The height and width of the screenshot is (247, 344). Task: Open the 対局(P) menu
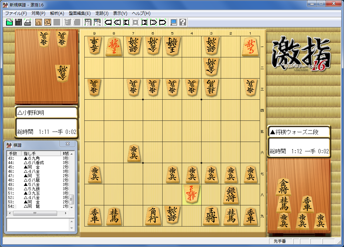click(x=38, y=13)
